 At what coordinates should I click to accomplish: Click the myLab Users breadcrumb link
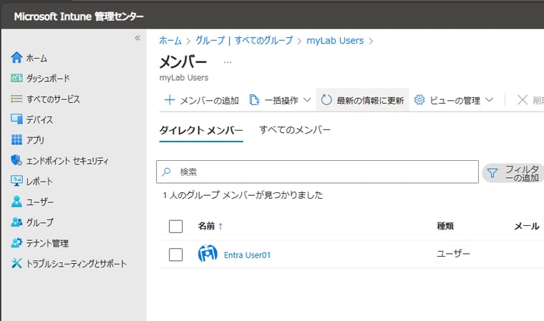(335, 41)
